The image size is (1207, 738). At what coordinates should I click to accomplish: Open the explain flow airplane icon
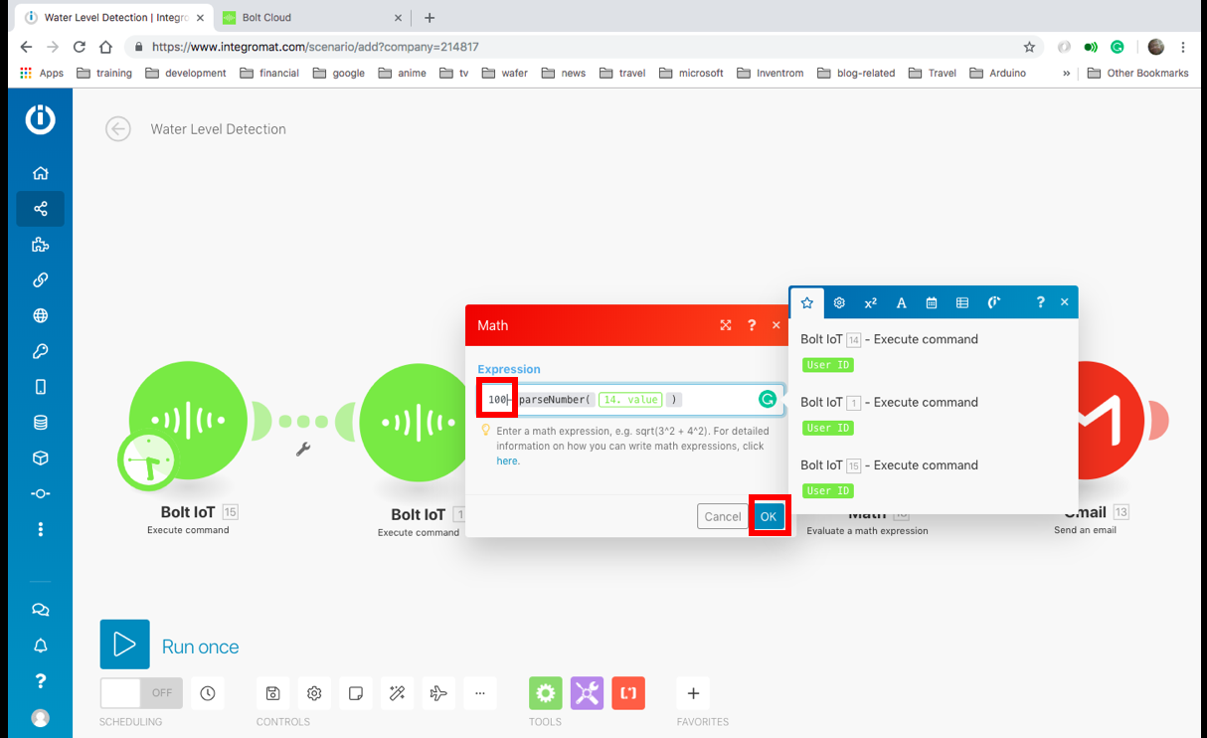point(438,693)
